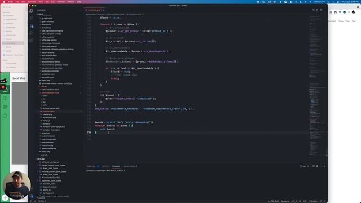
Task: Click the gear icon in browser window
Action: pos(358,7)
